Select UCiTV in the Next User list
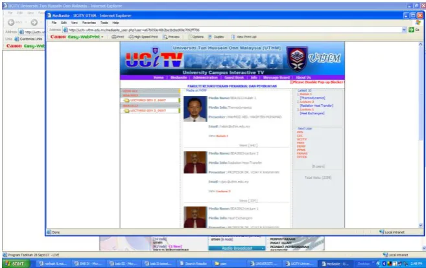Image resolution: width=426 pixels, height=268 pixels. pos(302,139)
